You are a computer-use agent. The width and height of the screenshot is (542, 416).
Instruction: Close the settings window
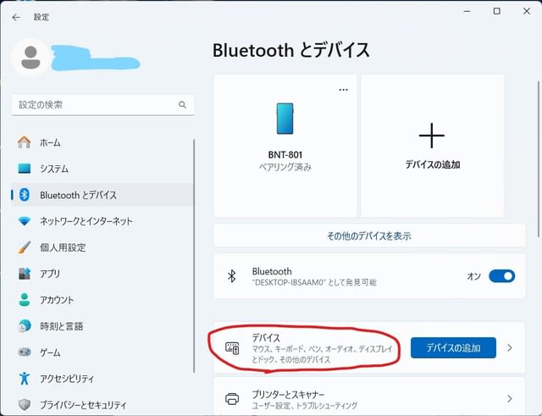(x=527, y=11)
